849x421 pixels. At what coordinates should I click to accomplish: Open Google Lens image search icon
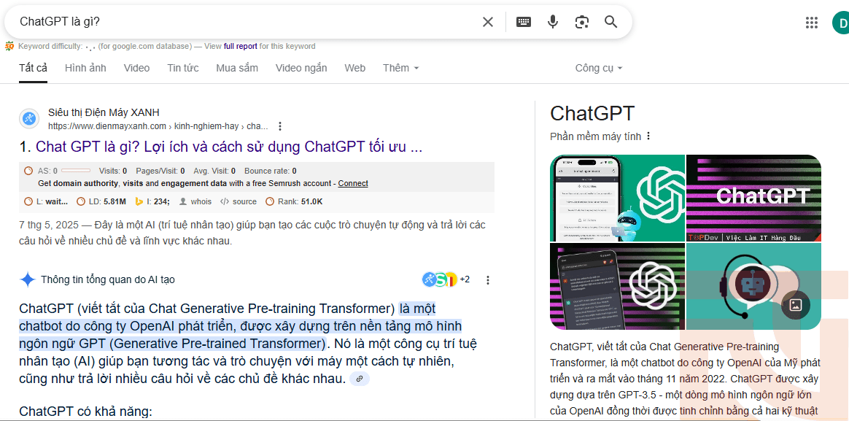582,22
